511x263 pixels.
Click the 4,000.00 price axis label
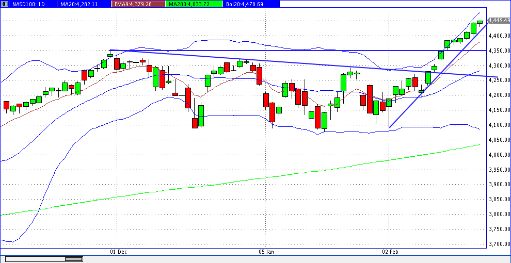(498, 155)
